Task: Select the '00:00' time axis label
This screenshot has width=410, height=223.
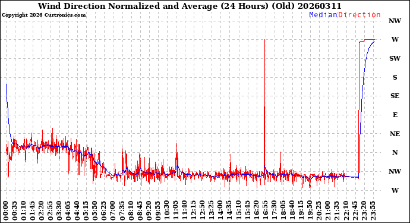Action: click(6, 211)
